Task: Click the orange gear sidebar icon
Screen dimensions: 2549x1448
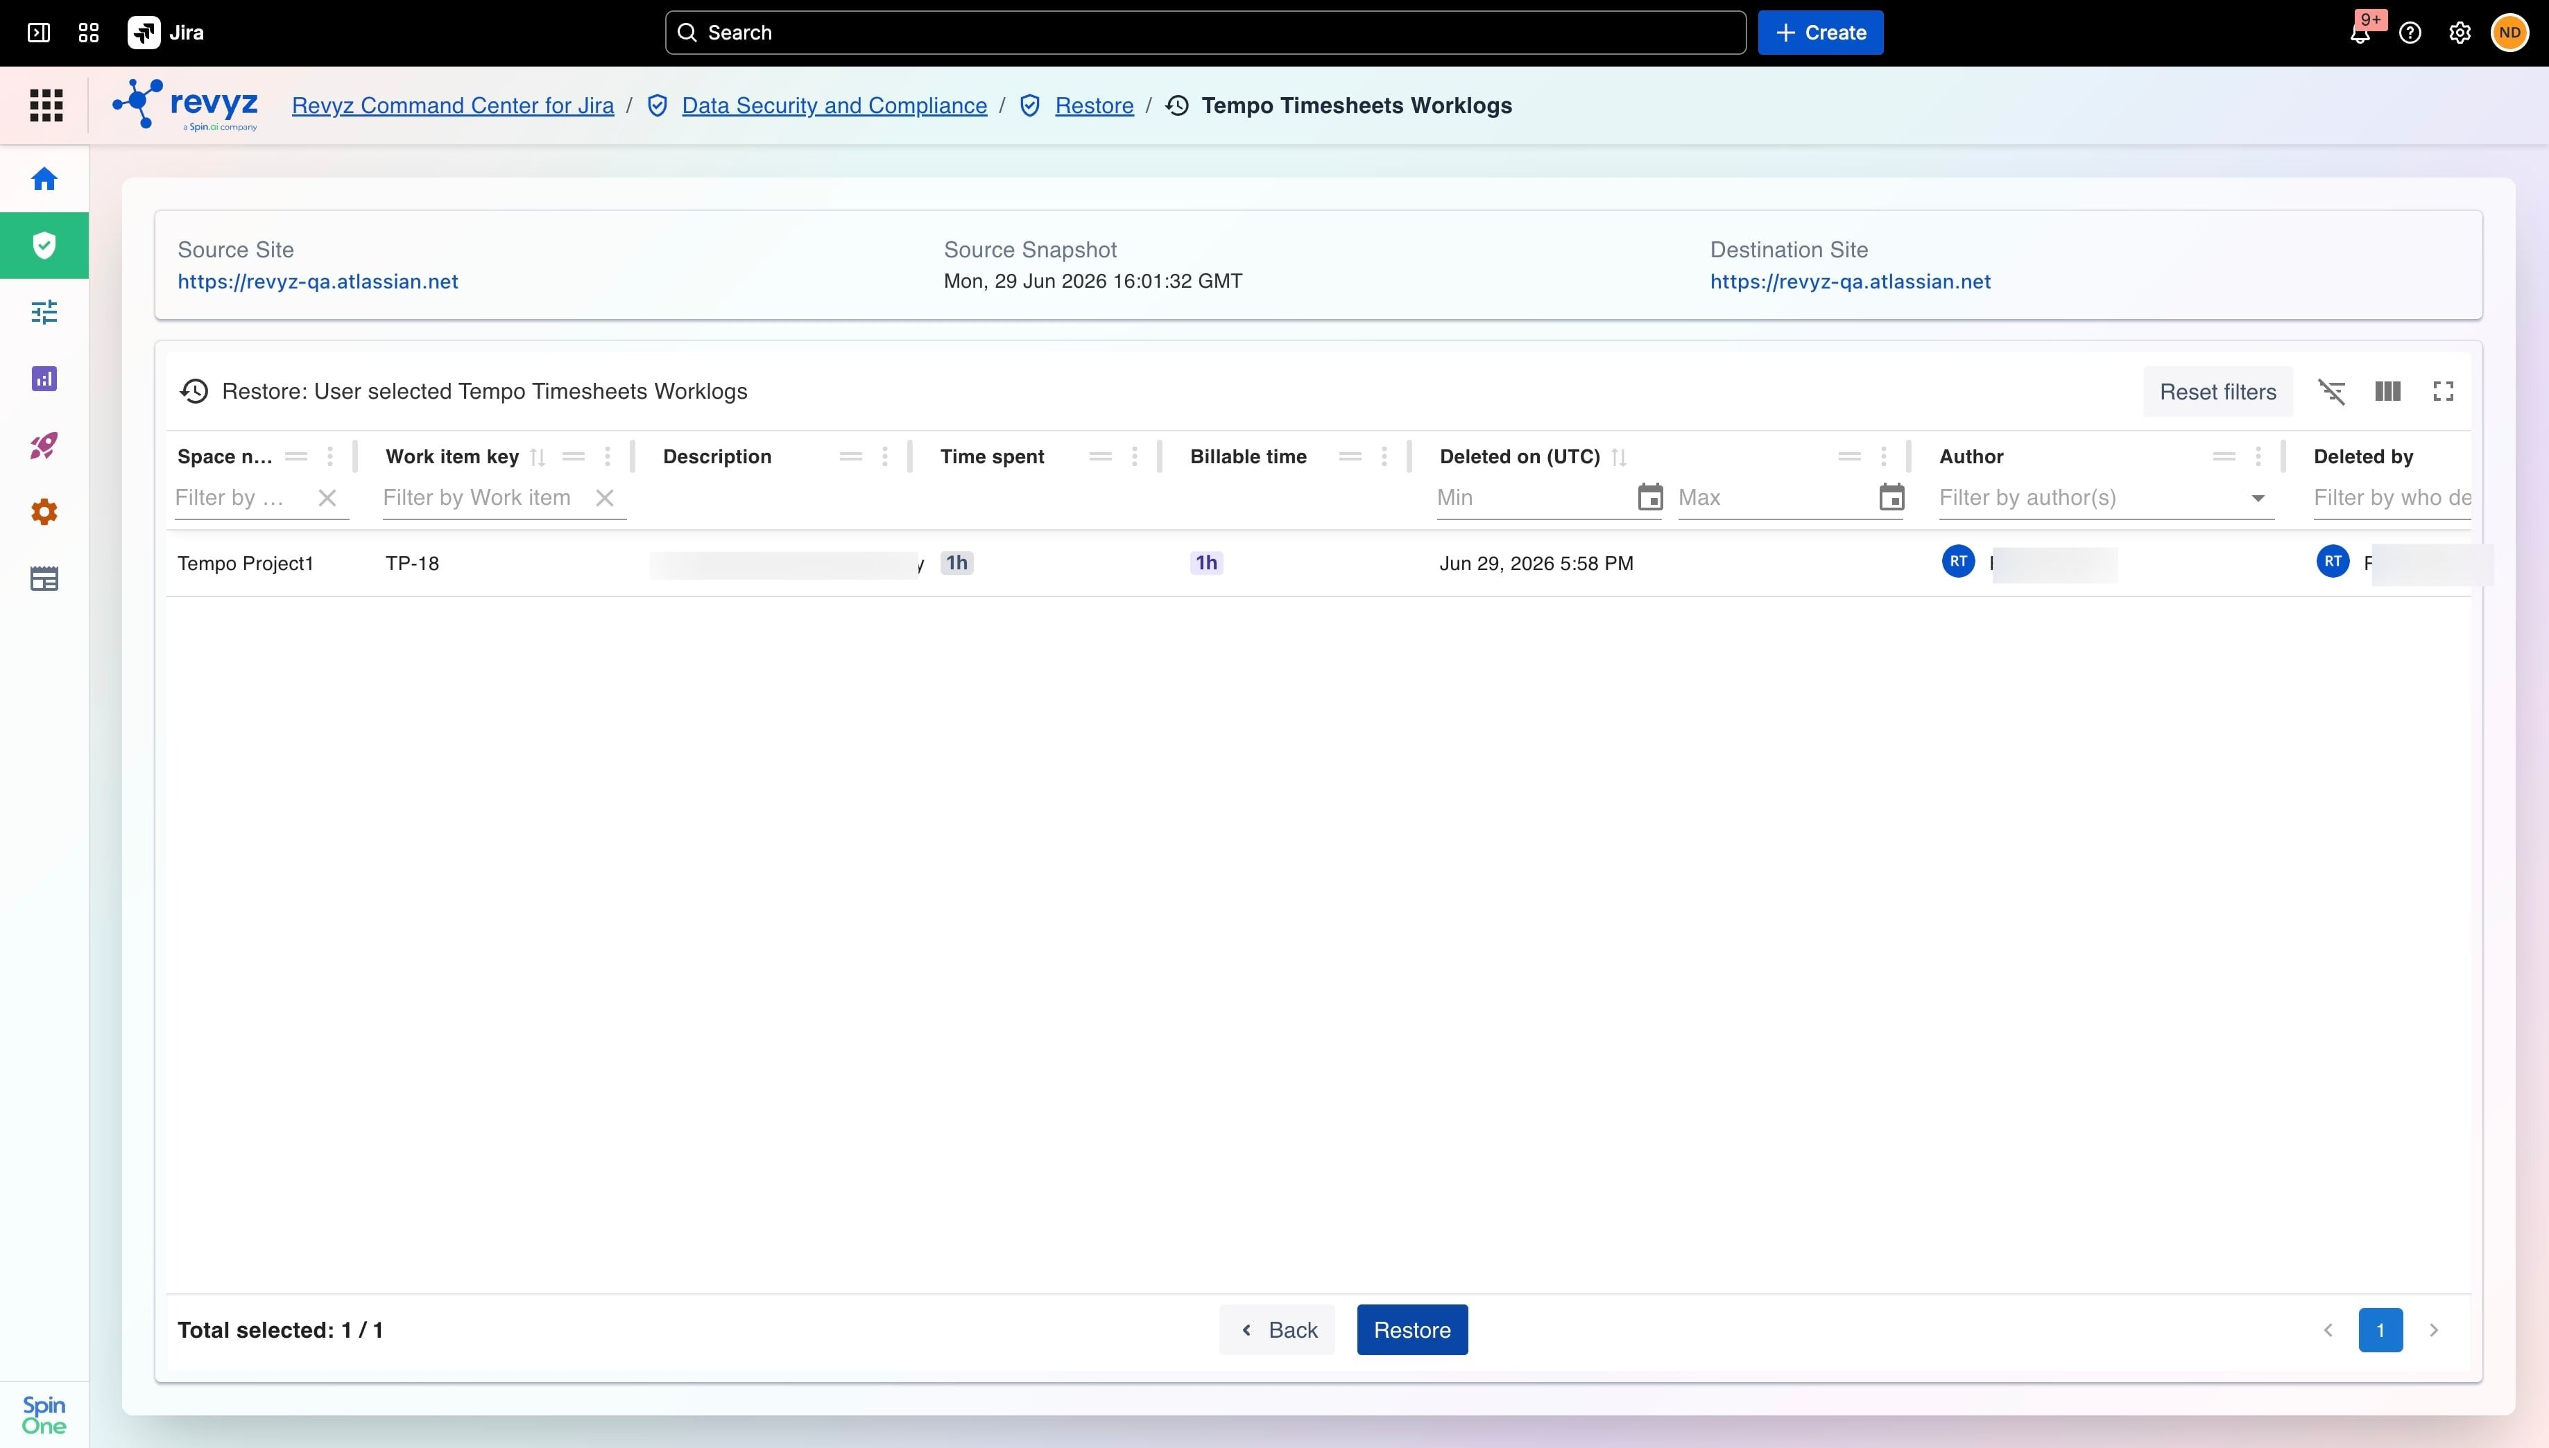Action: (44, 512)
